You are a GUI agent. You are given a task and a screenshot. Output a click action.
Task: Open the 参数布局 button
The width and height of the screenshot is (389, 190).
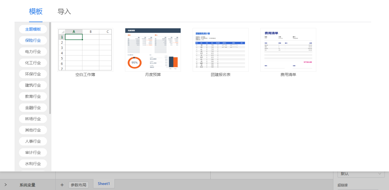pos(79,185)
